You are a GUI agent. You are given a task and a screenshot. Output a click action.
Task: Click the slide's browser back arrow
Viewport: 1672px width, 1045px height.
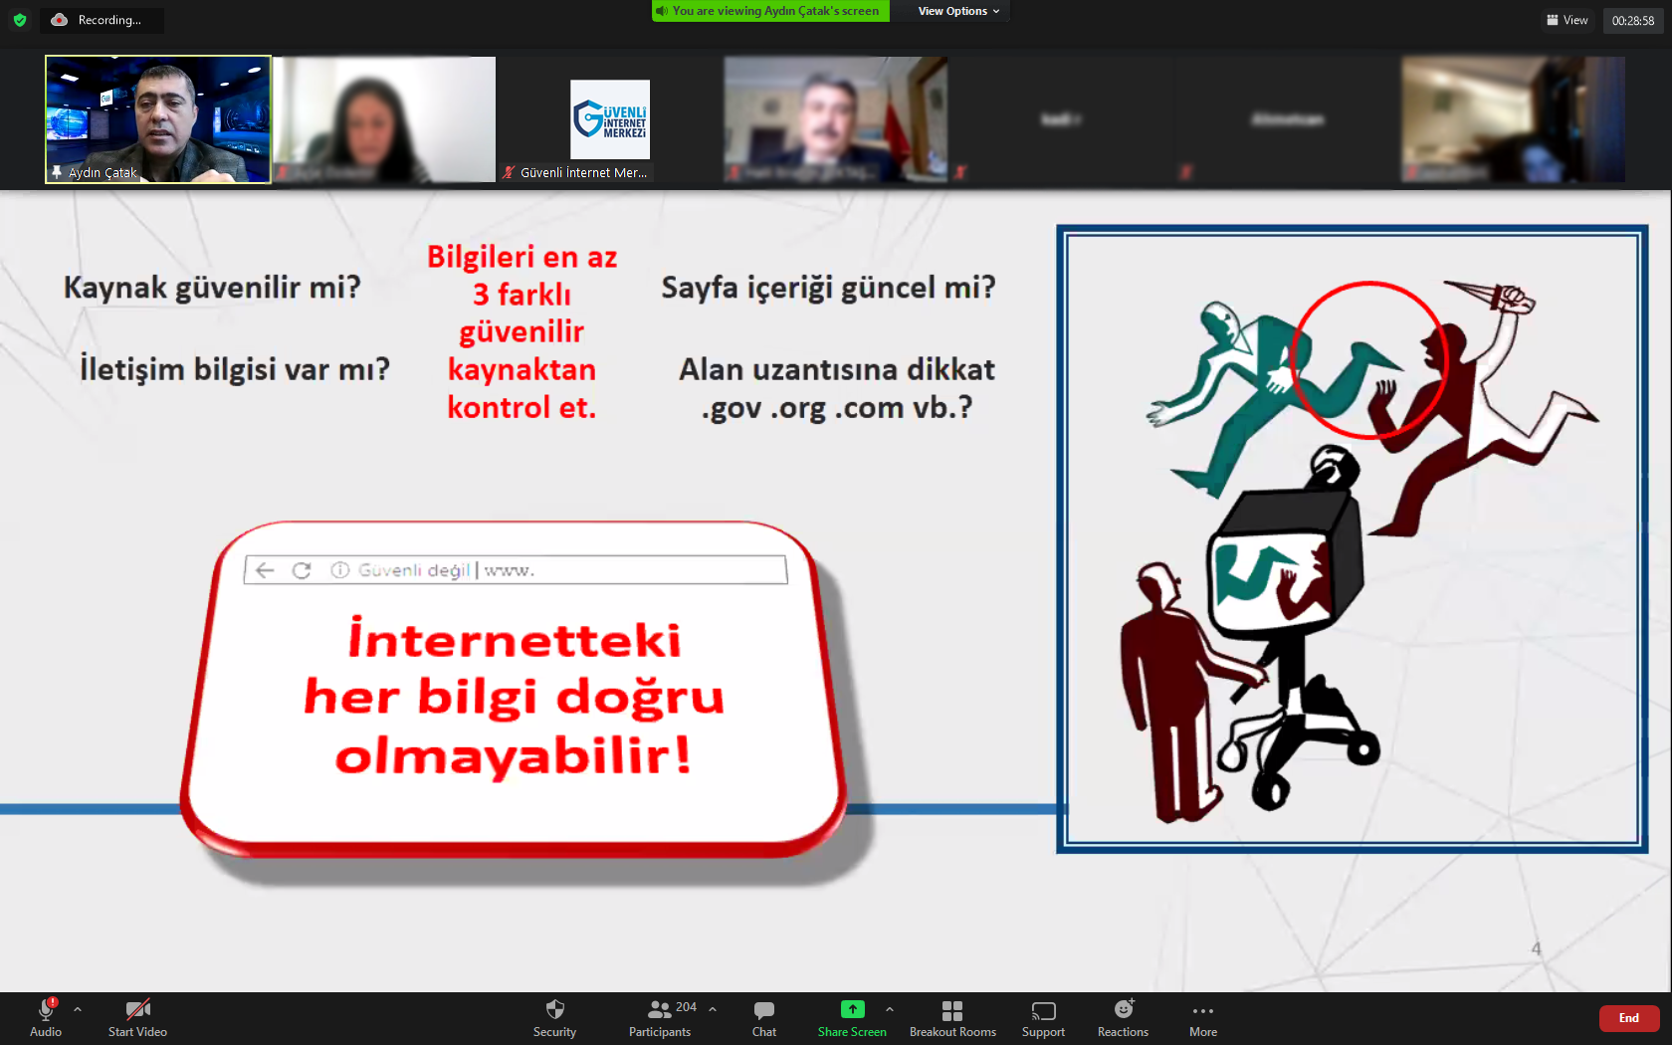(265, 570)
